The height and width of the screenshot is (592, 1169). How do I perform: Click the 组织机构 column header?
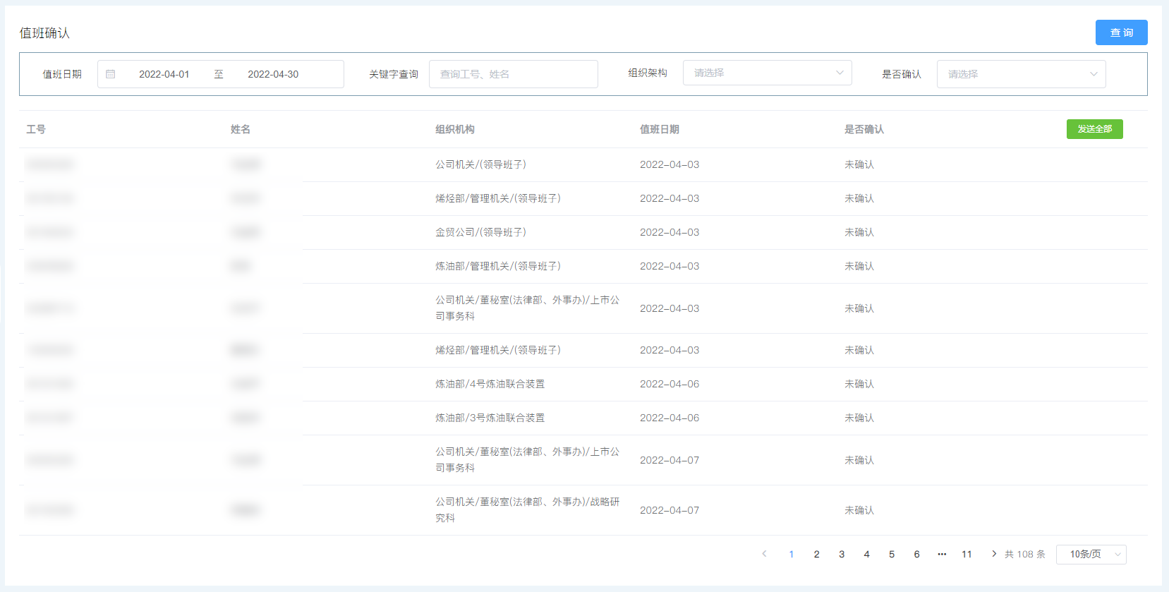(455, 129)
